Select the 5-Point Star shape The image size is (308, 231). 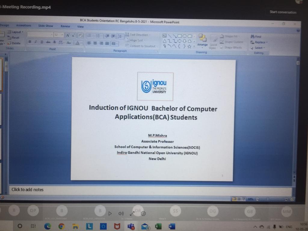click(189, 47)
